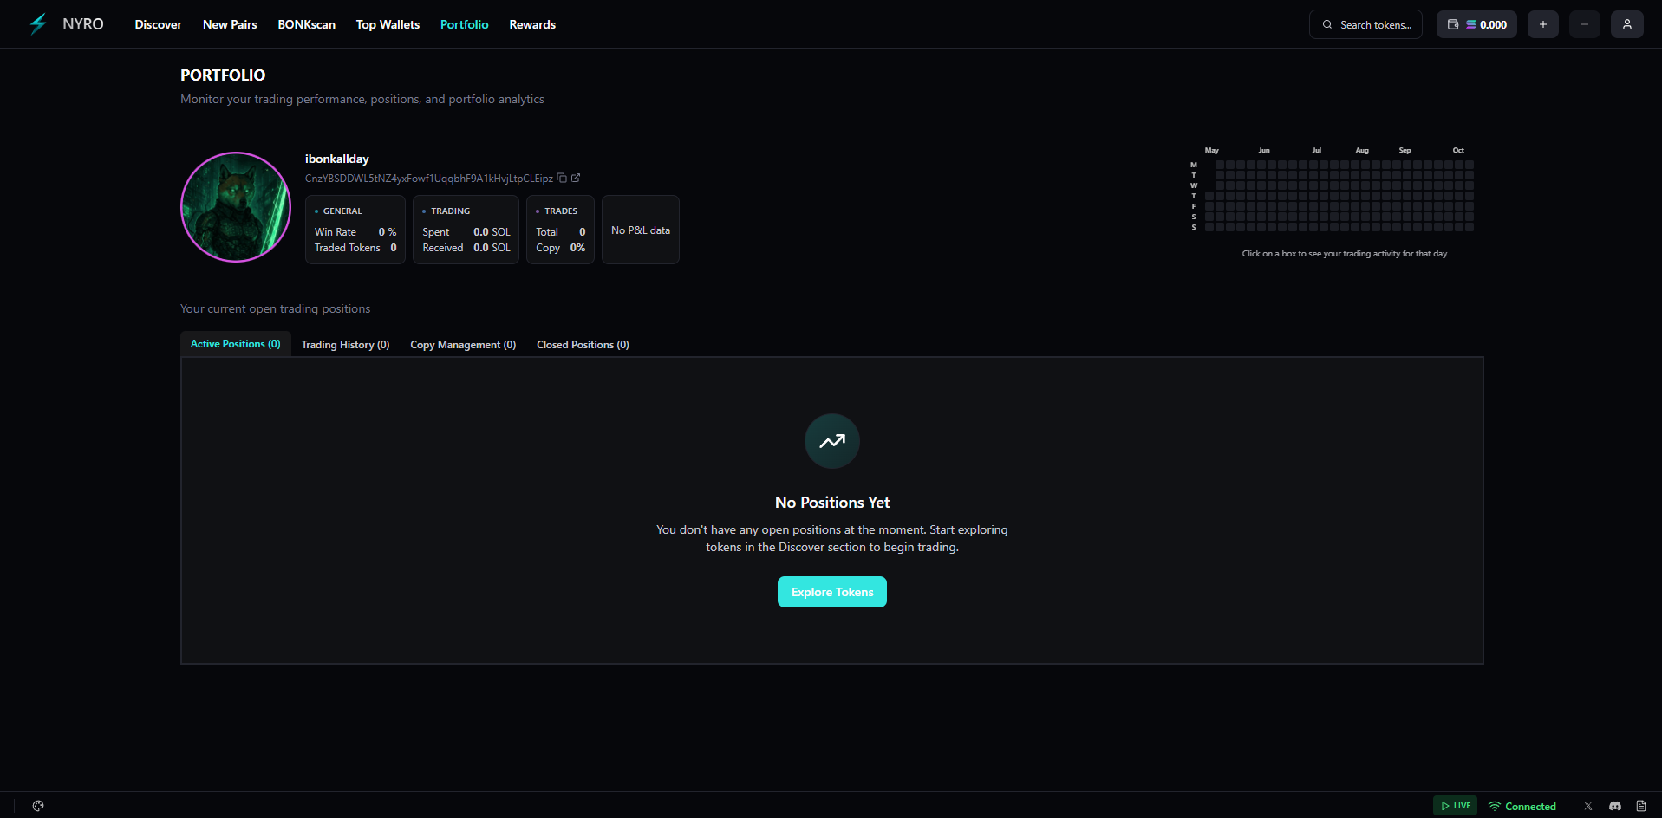
Task: Click the Explore Tokens button
Action: pos(831,592)
